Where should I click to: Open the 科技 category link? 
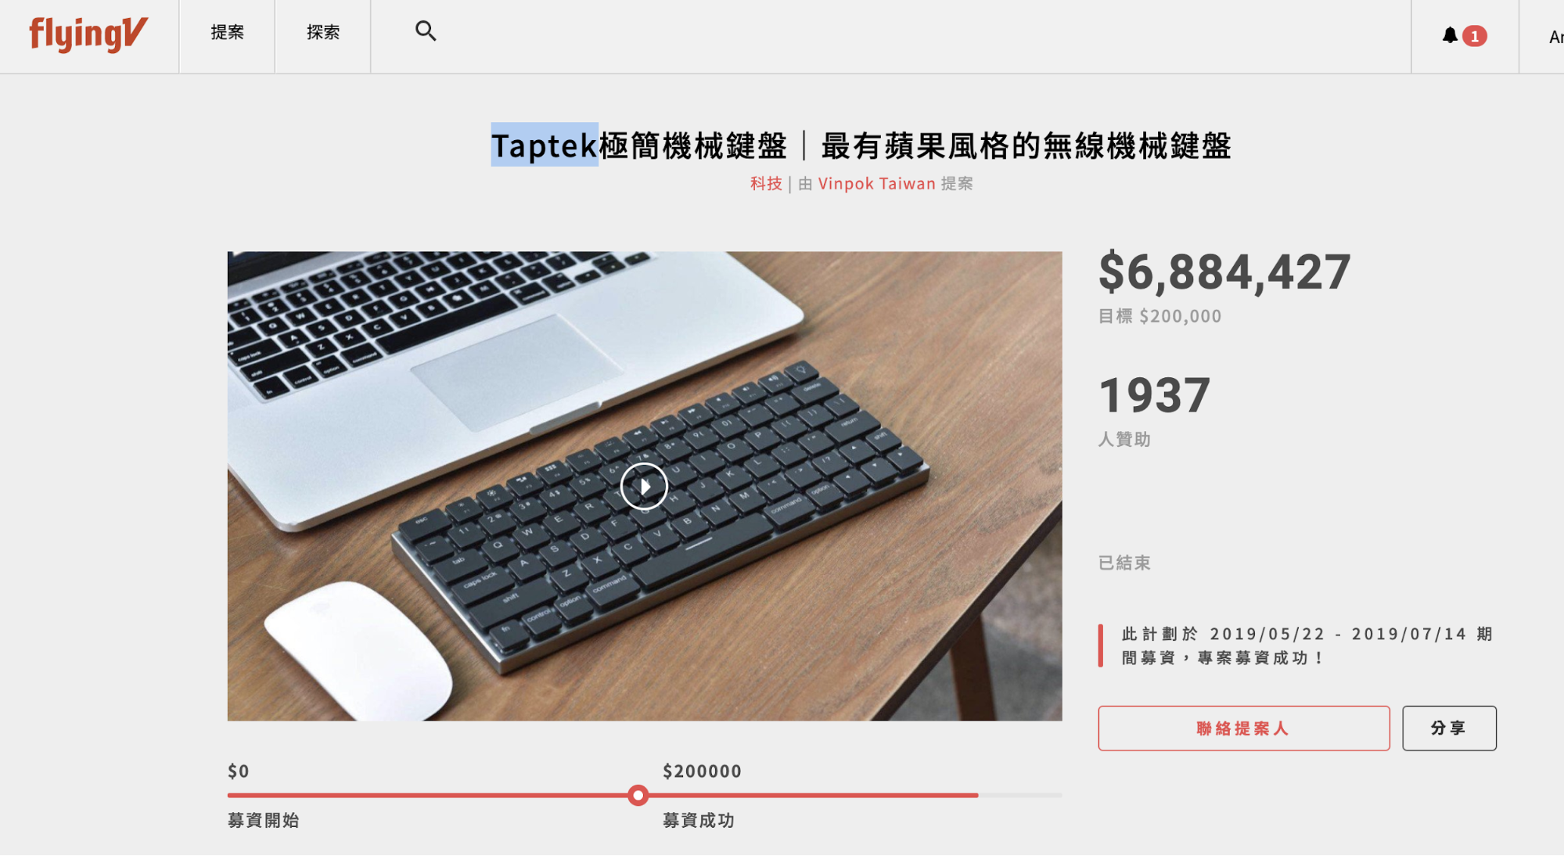point(766,183)
